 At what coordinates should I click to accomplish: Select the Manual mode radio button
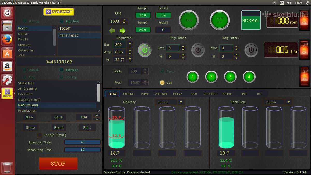24,70
